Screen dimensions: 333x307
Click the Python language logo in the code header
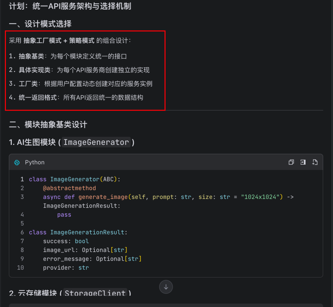[x=17, y=162]
